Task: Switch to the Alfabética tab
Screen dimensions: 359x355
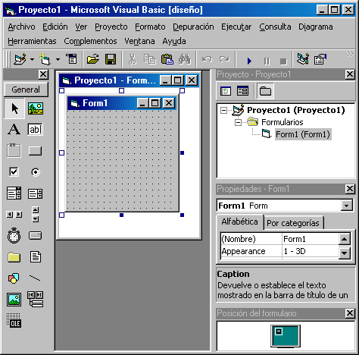Action: click(239, 221)
